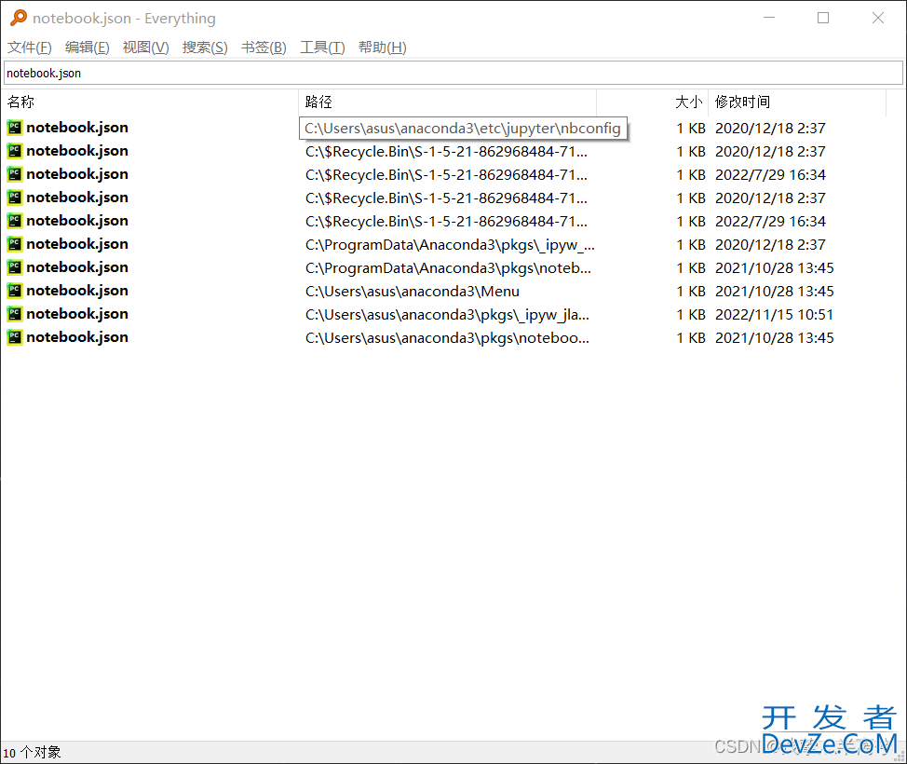Sort results by the 路径 column header

tap(447, 102)
